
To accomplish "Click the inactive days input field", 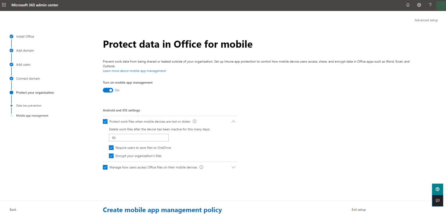I will click(139, 138).
